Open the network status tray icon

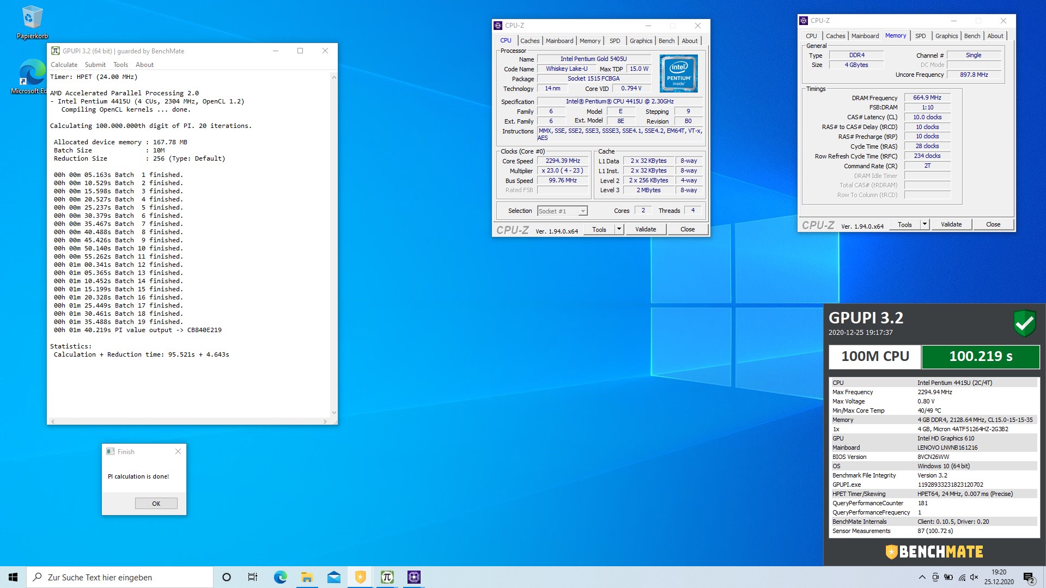(962, 577)
